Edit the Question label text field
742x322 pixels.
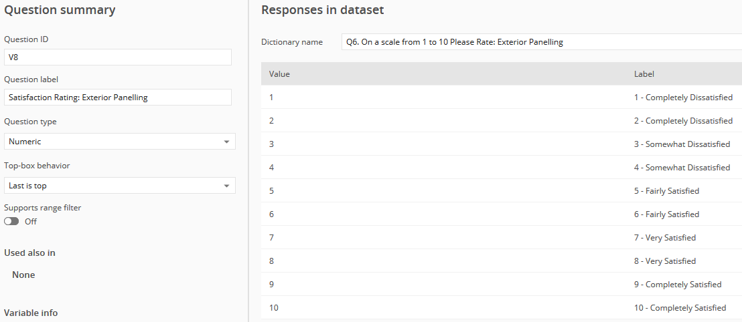coord(118,98)
